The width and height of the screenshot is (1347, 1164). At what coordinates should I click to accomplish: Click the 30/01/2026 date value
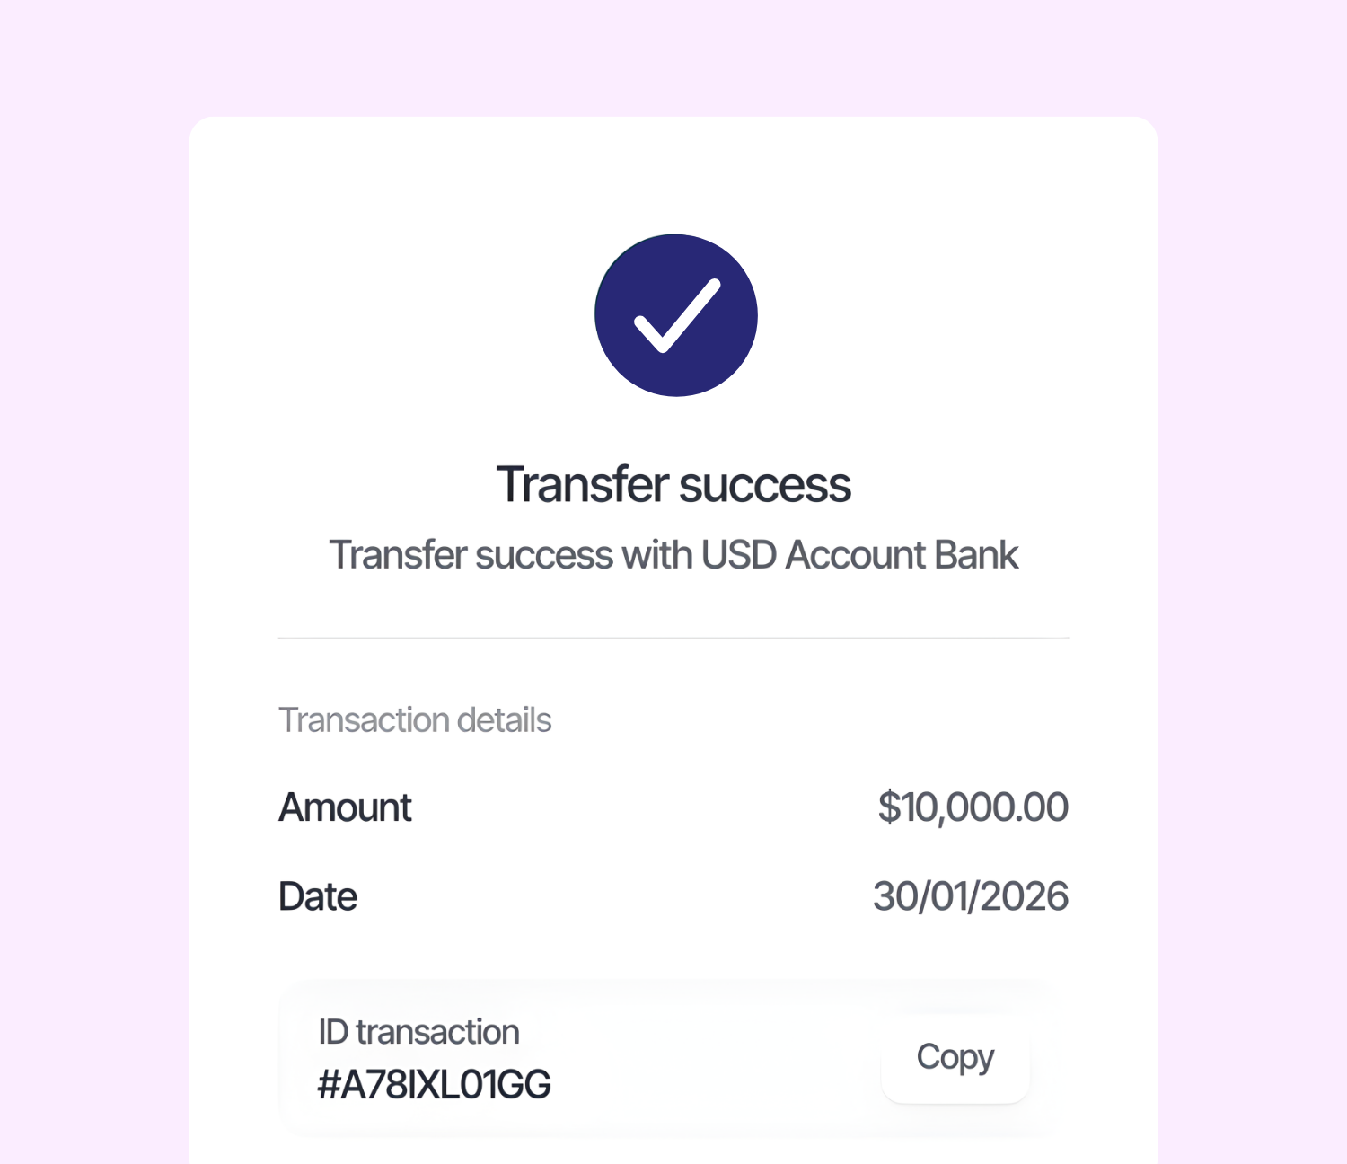[x=971, y=895]
